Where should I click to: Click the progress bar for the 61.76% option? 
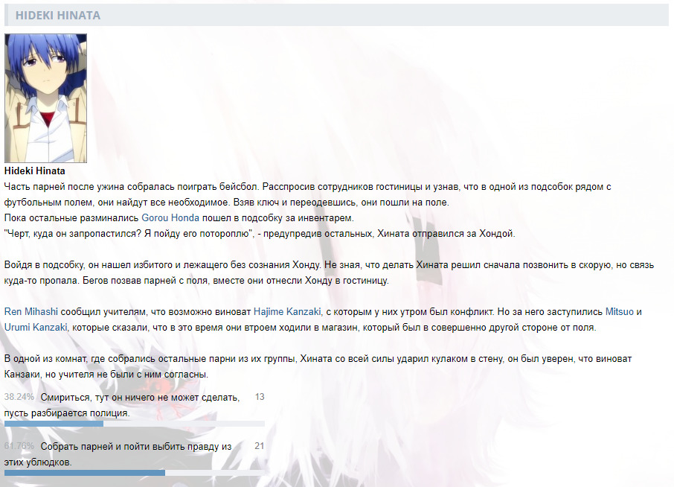click(x=134, y=473)
